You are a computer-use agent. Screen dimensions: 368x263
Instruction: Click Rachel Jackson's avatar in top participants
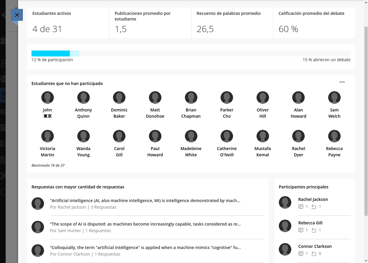[285, 202]
